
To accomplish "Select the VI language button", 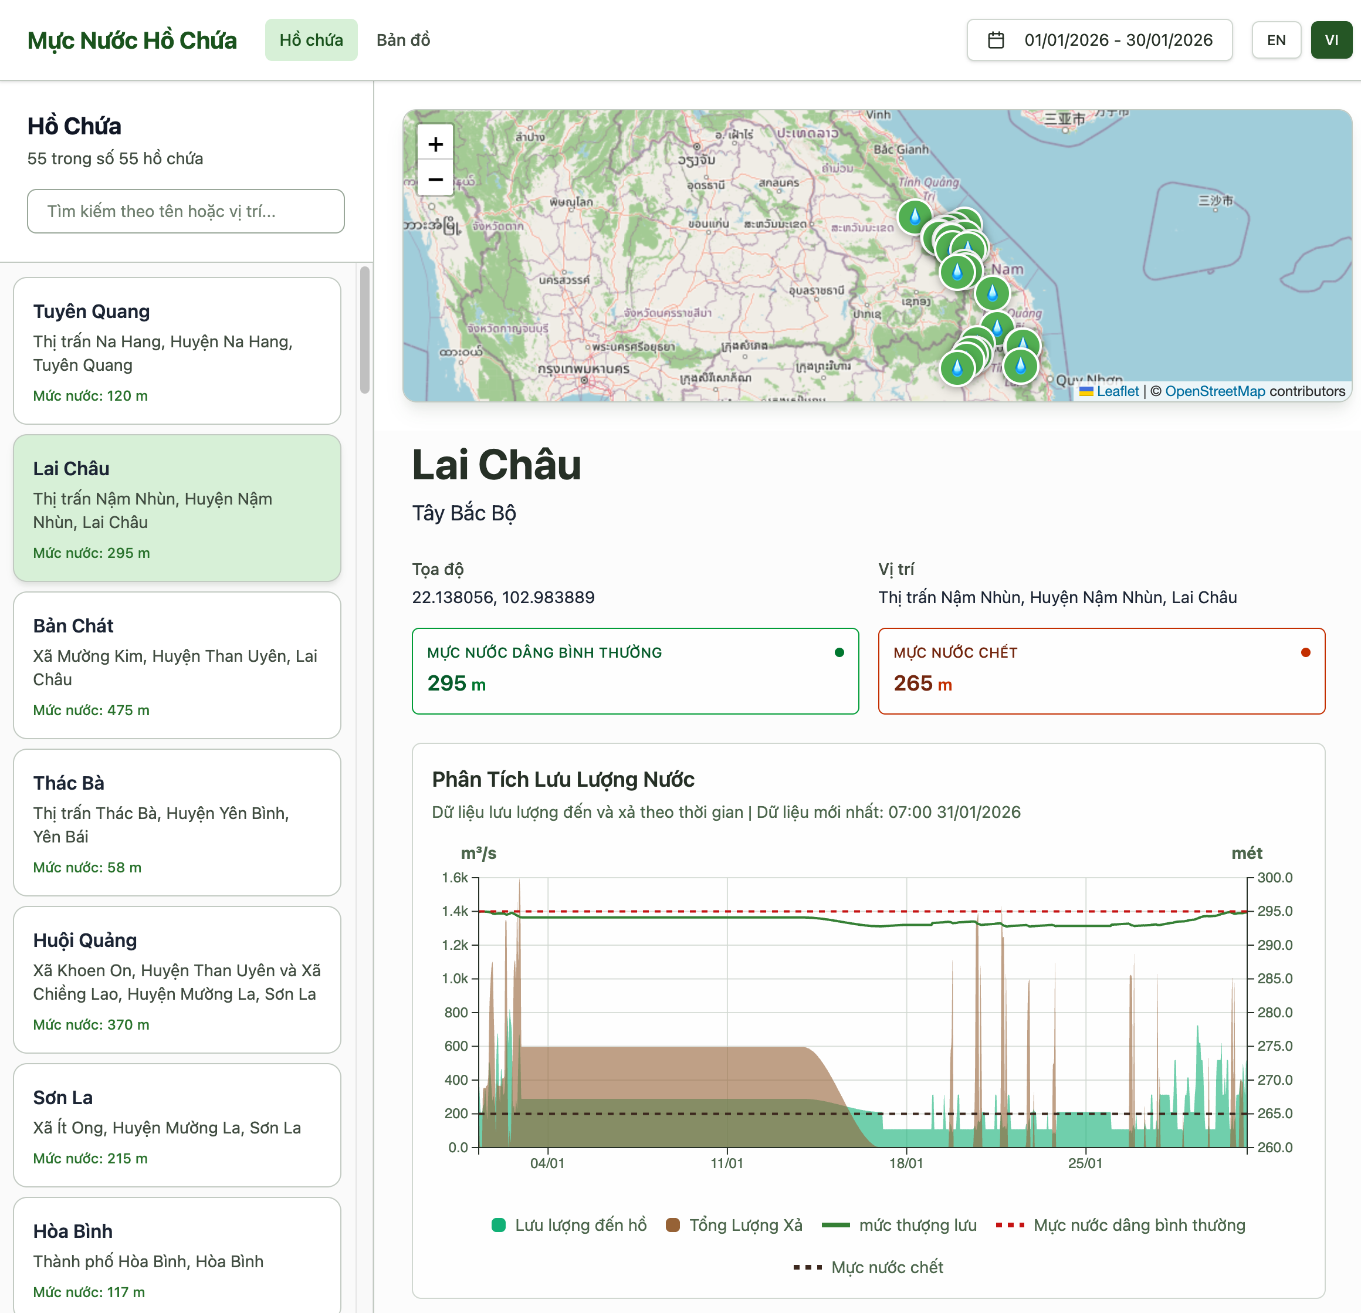I will pos(1331,40).
